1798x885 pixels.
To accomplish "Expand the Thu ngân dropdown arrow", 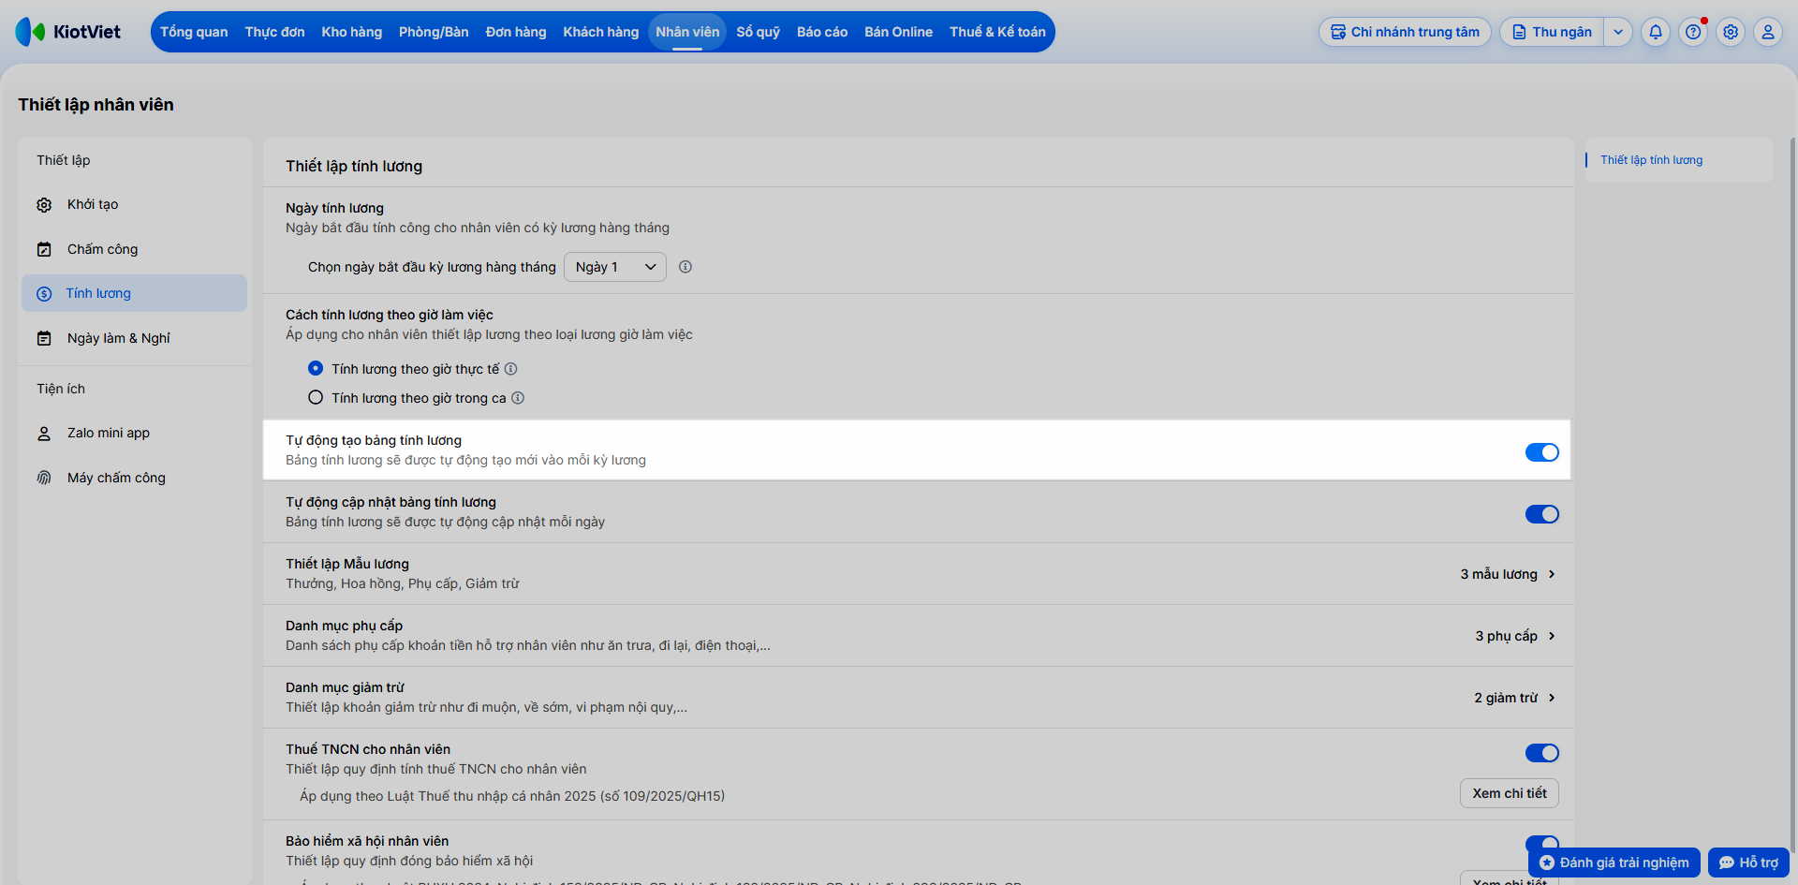I will coord(1618,32).
